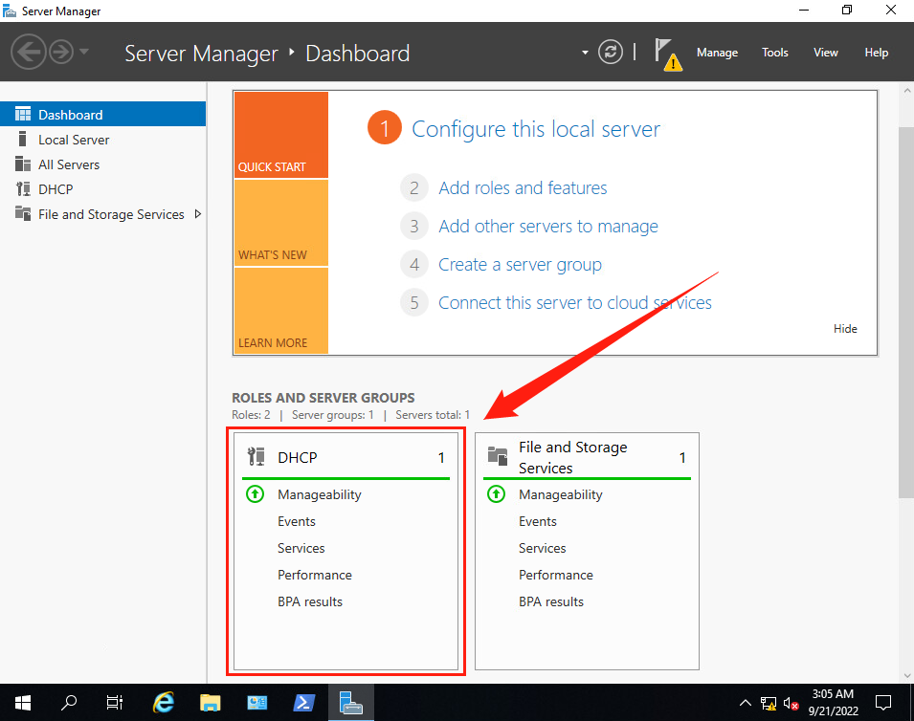Screen dimensions: 914x721
Task: Open the Tools menu
Action: coord(775,53)
